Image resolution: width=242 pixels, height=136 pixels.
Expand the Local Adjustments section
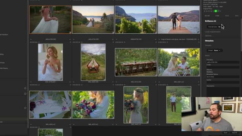click(212, 32)
